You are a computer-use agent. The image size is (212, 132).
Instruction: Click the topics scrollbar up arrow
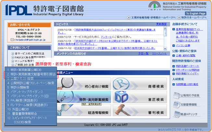(x=165, y=28)
